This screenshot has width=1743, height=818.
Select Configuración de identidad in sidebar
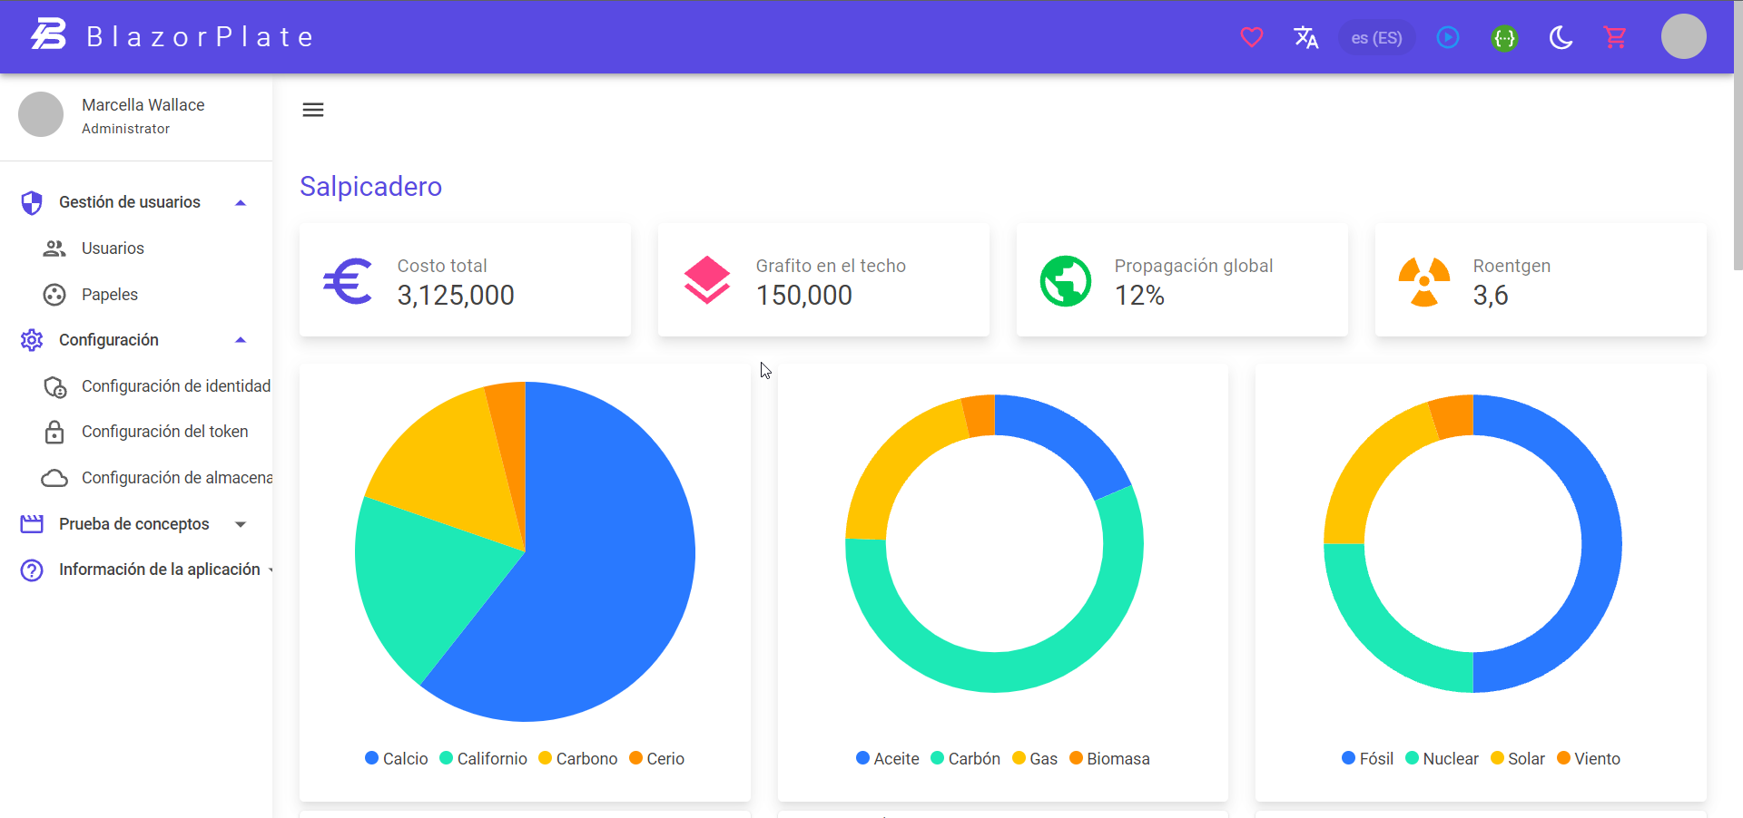point(175,386)
